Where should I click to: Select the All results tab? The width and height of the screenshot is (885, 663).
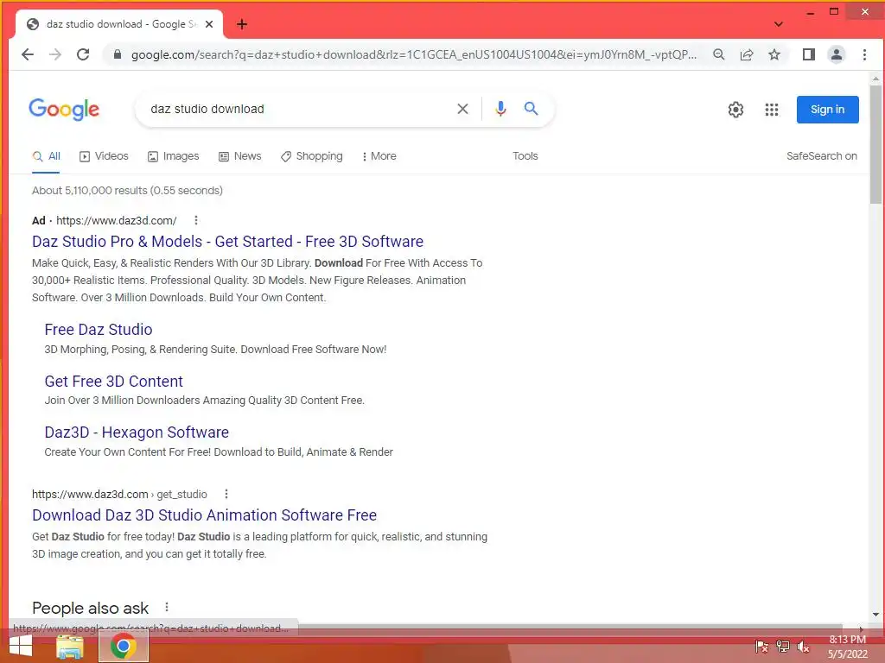47,156
